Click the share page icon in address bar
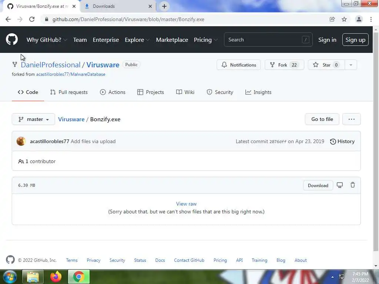379x284 pixels. 332,19
